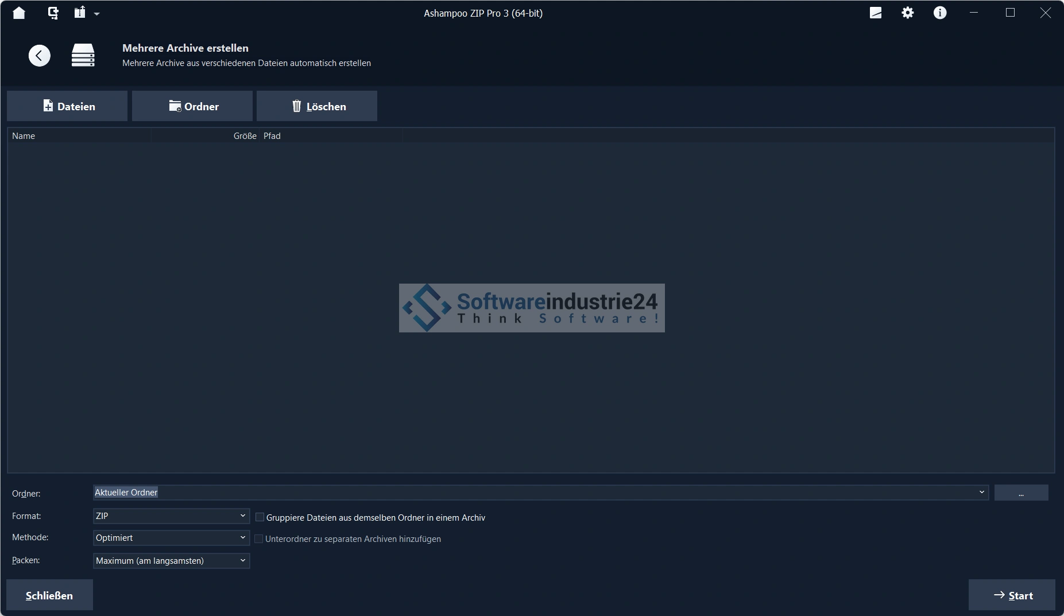
Task: Click the info icon in title bar
Action: pos(939,13)
